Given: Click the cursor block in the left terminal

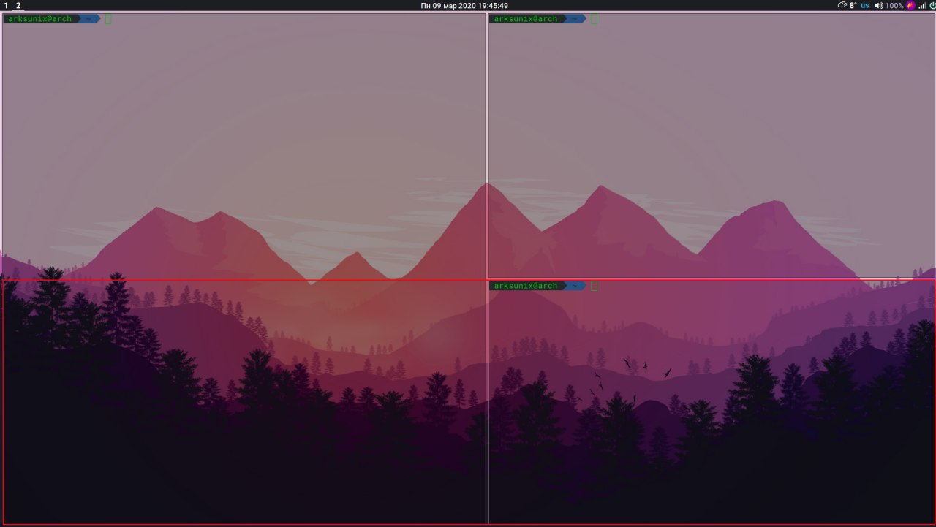Looking at the screenshot, I should click(x=108, y=19).
